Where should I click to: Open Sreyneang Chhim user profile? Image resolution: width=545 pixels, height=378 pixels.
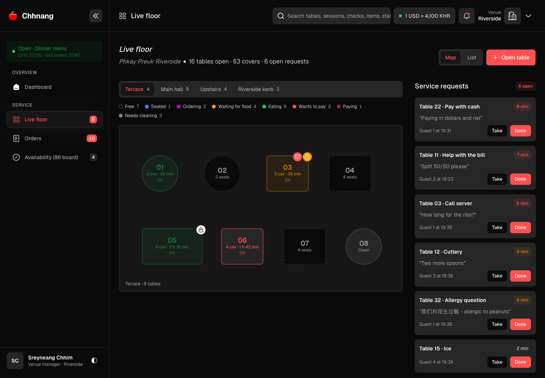tap(54, 361)
